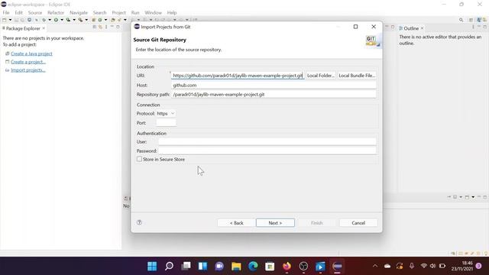The image size is (489, 275).
Task: Open the File menu
Action: pos(6,12)
